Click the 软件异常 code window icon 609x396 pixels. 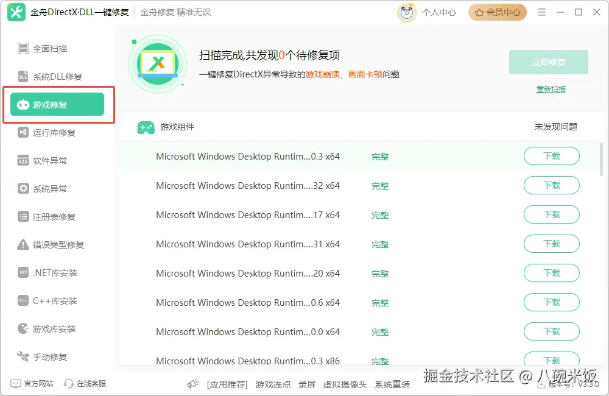(23, 160)
